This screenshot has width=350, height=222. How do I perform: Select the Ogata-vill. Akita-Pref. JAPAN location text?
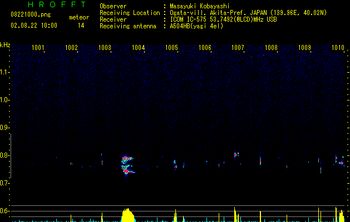(x=248, y=13)
